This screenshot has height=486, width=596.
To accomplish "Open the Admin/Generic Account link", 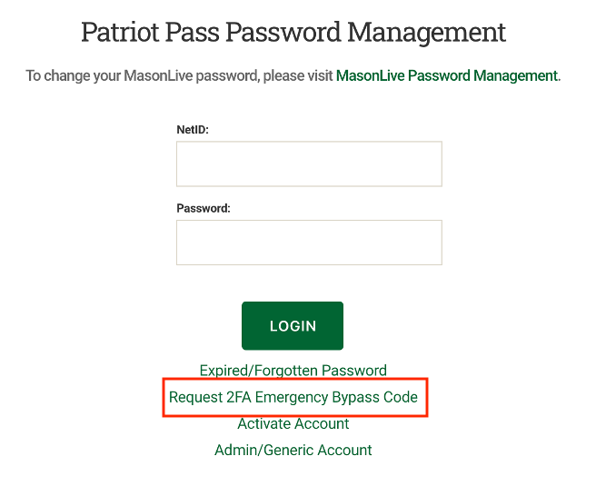I will 293,450.
